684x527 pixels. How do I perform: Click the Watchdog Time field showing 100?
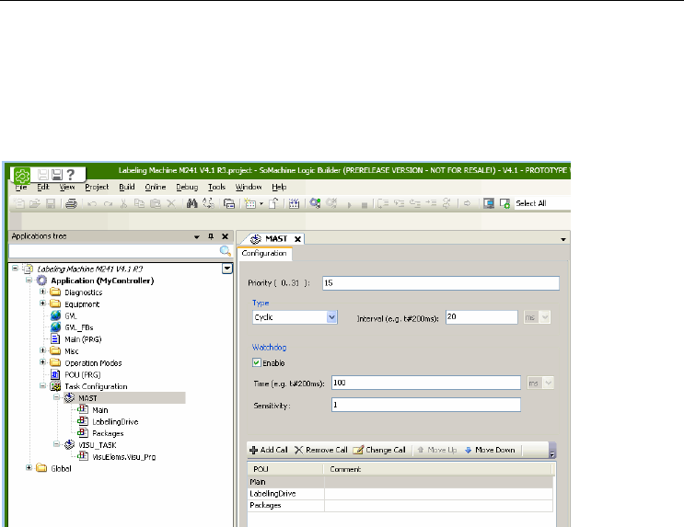[425, 383]
